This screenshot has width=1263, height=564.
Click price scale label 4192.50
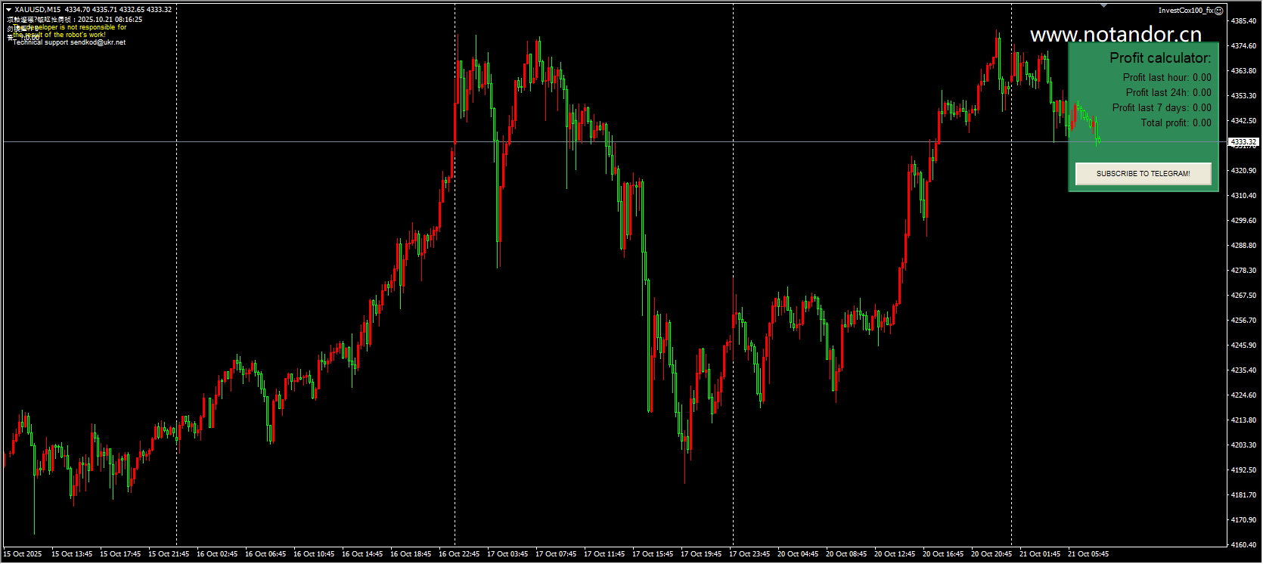coord(1243,470)
